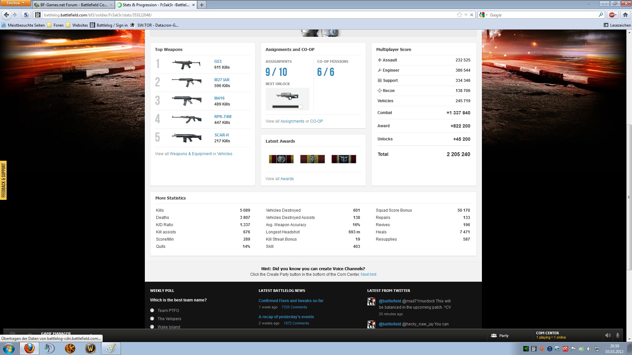632x355 pixels.
Task: Open Paint from the taskbar
Action: click(x=111, y=348)
